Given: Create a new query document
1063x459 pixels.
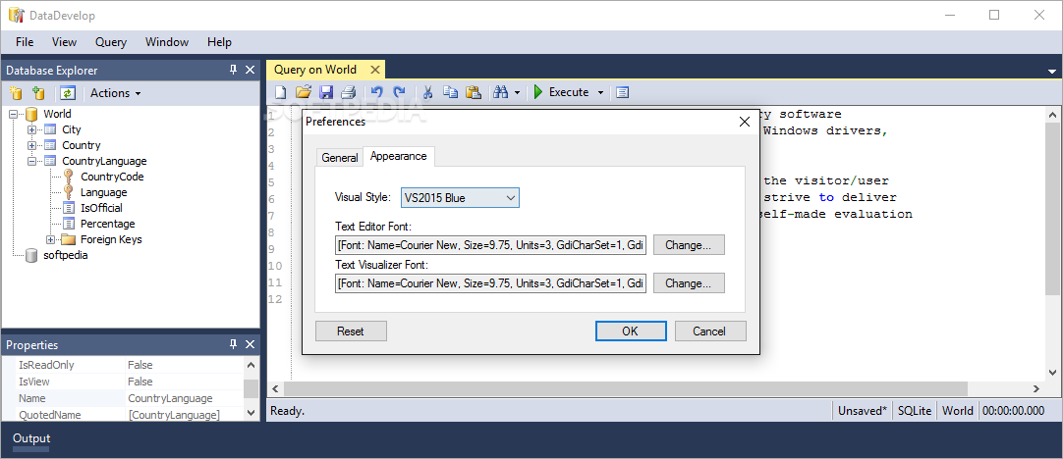Looking at the screenshot, I should (280, 92).
